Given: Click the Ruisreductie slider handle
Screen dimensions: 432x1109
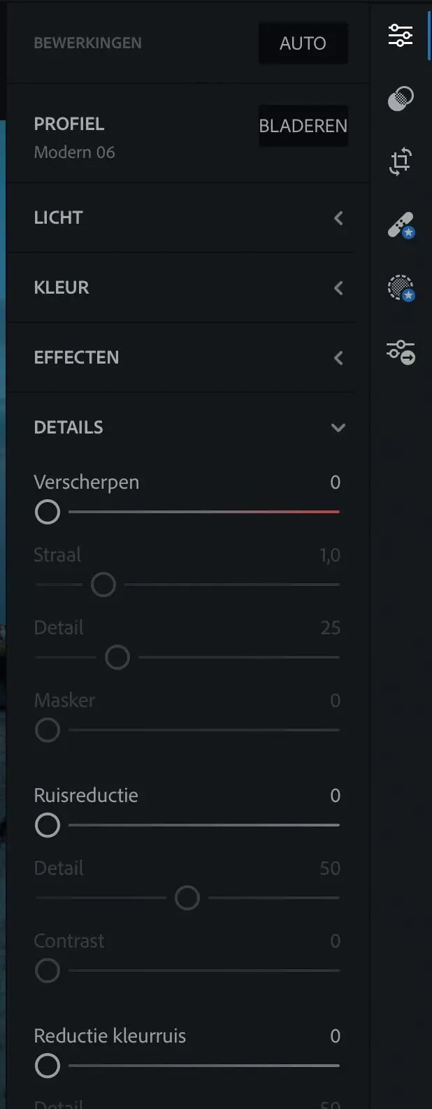Looking at the screenshot, I should [x=48, y=825].
